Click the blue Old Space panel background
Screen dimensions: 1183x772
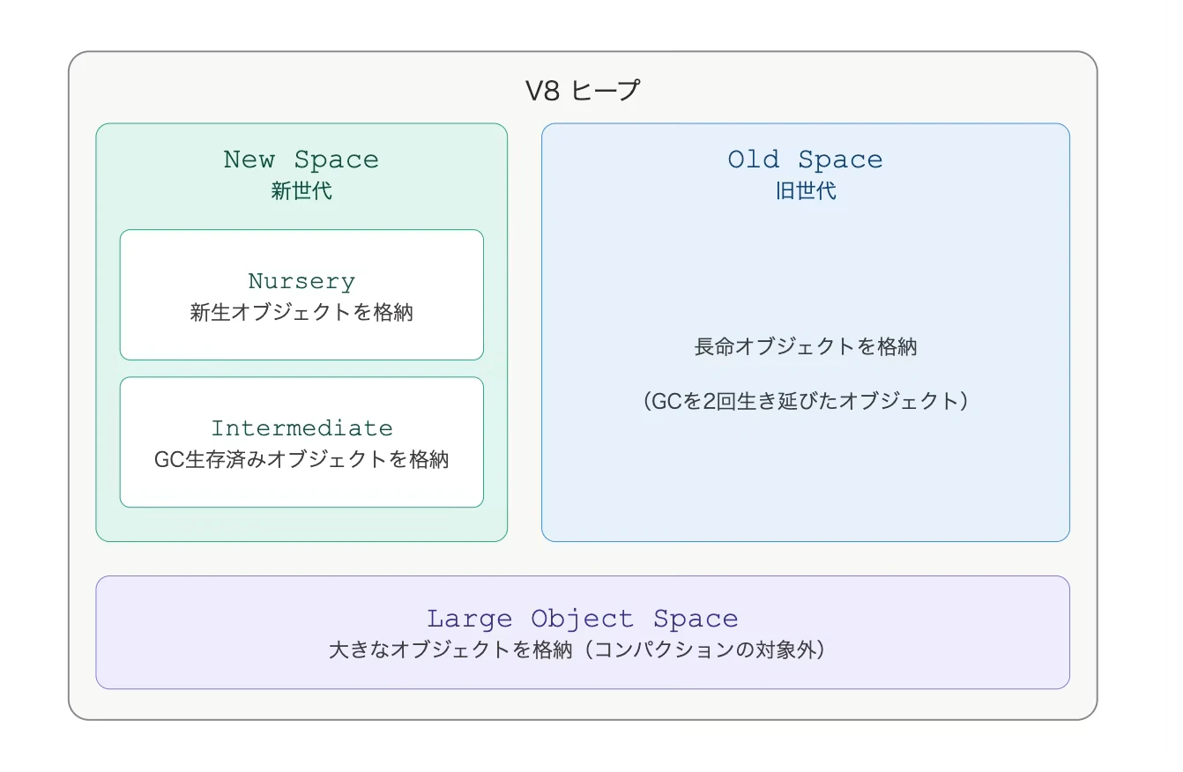click(805, 476)
